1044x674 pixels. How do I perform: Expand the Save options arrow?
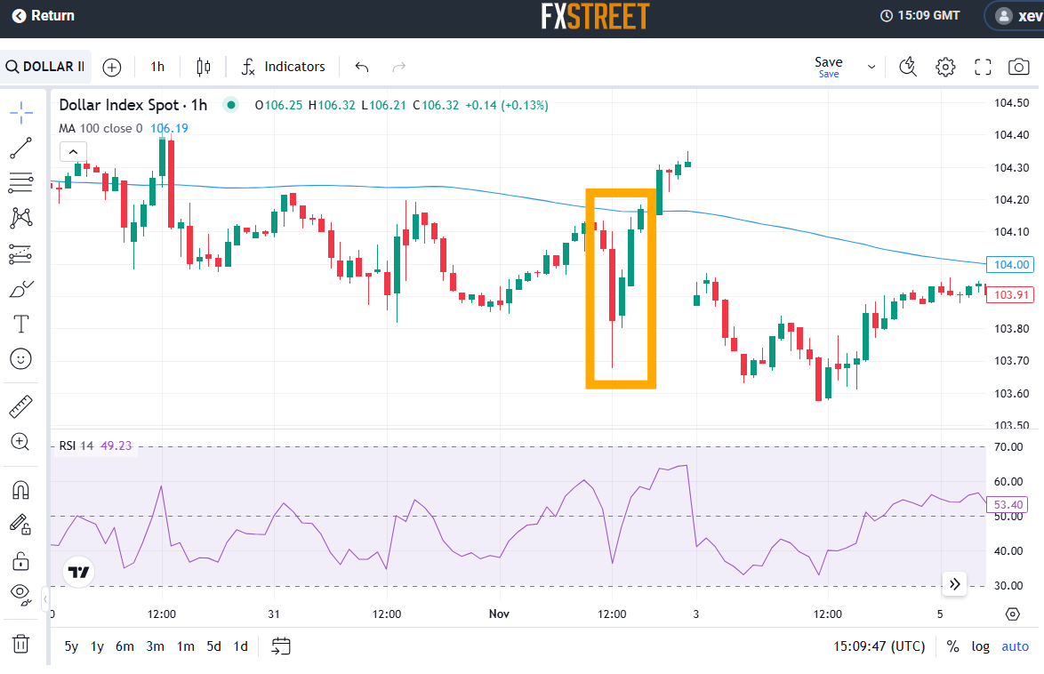pos(871,67)
